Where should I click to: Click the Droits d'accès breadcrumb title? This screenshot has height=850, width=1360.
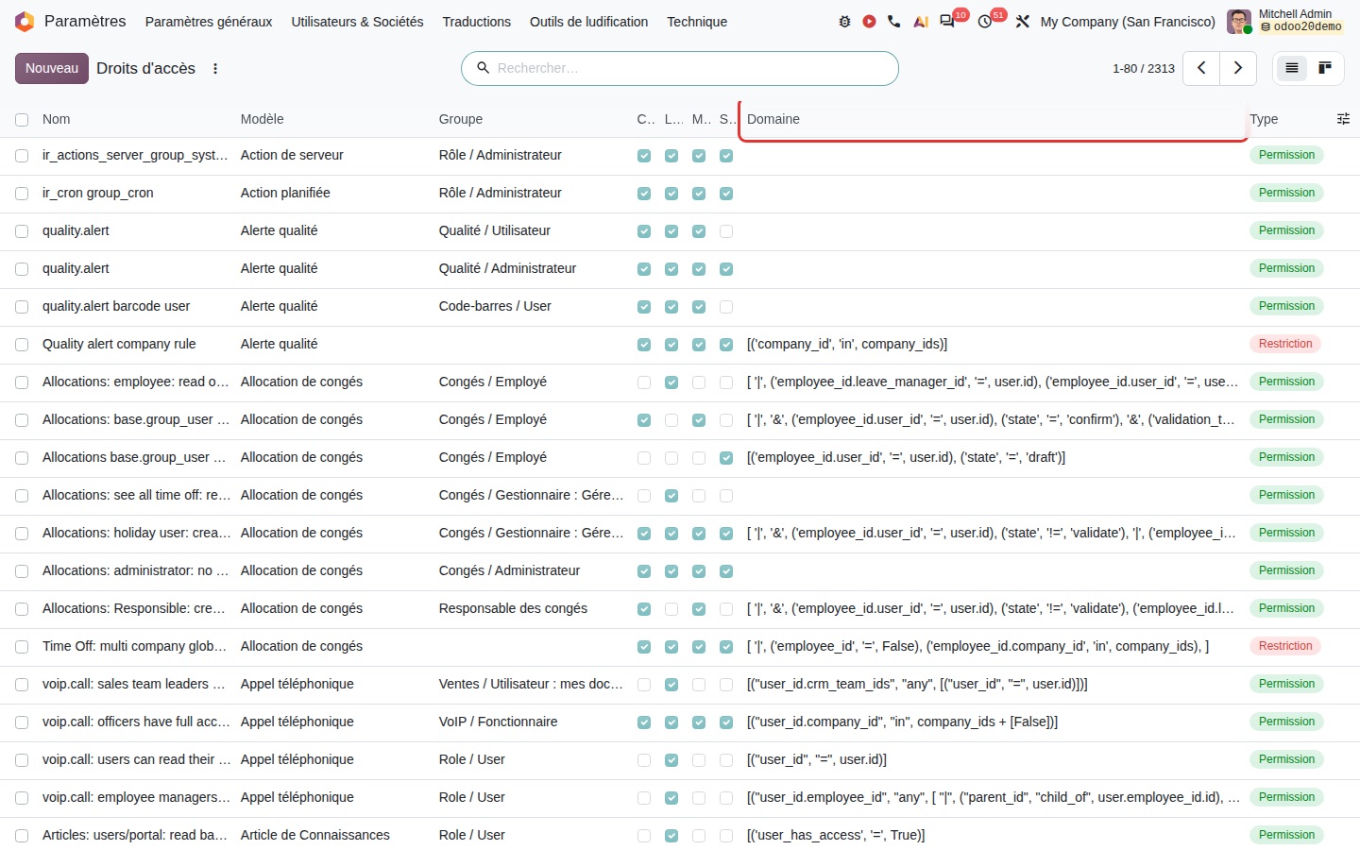click(145, 68)
